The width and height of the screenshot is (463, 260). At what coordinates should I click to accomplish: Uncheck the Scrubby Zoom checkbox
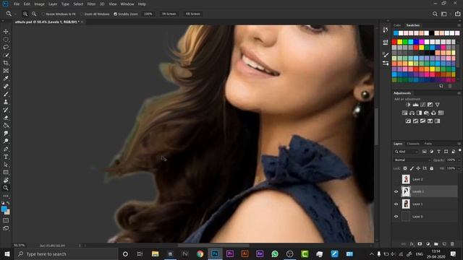click(116, 14)
